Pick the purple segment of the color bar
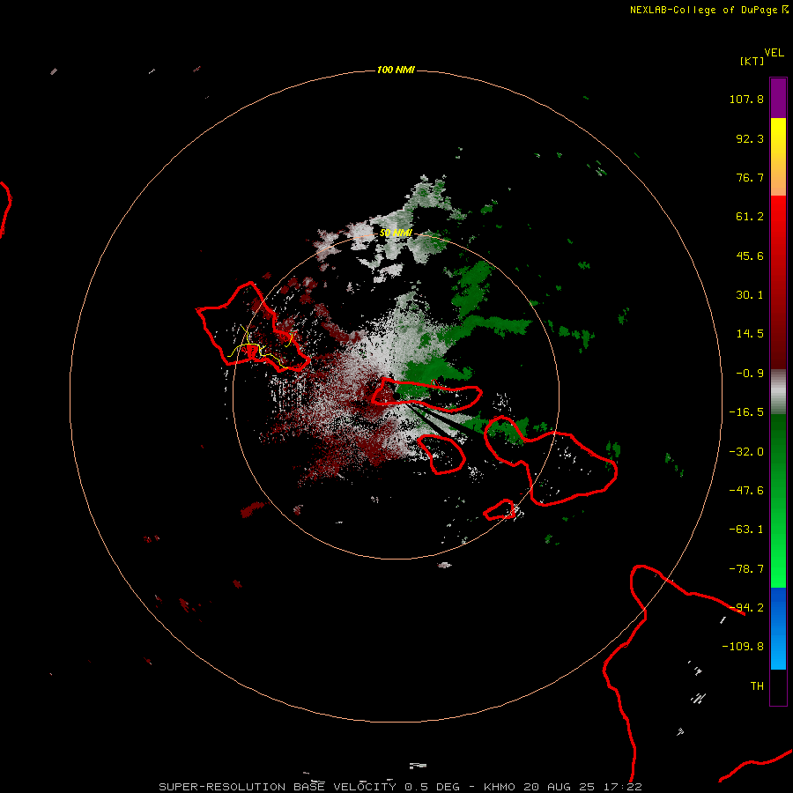 (778, 99)
